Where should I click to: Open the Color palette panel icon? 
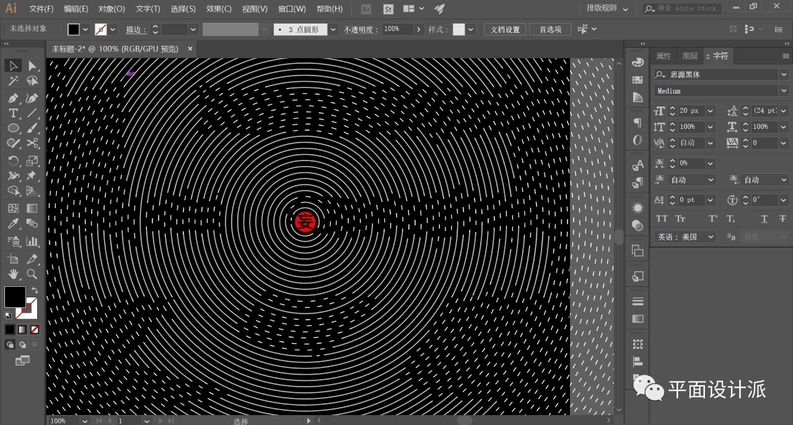click(x=637, y=63)
